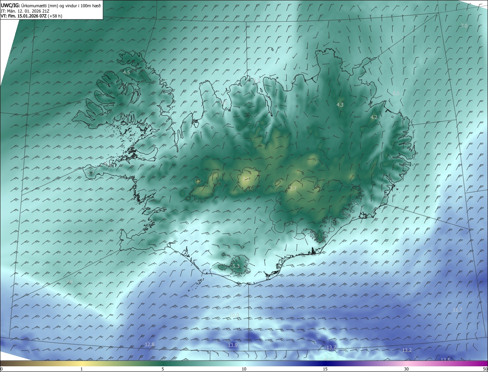Screen dimensions: 488x372
Task: Click the 0 tick label on the color scale
Action: pos(2,369)
